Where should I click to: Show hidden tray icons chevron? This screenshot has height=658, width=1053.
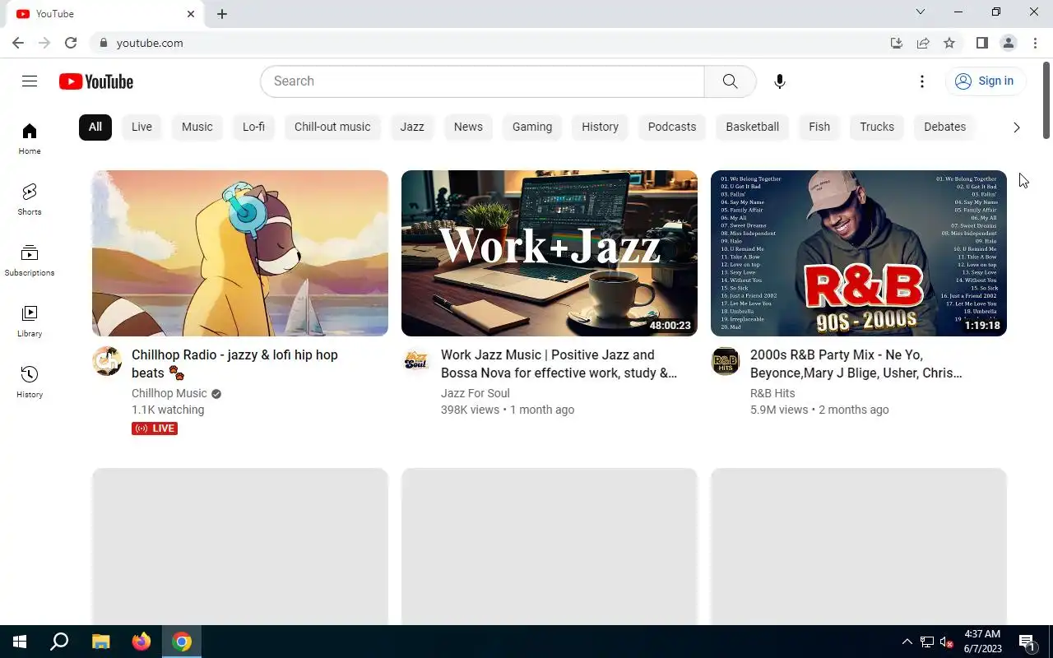[x=907, y=642]
